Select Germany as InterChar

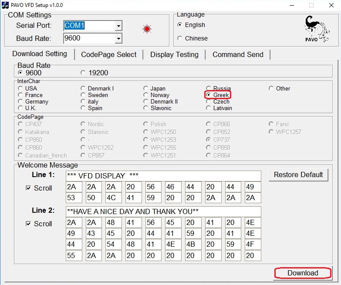(x=33, y=101)
